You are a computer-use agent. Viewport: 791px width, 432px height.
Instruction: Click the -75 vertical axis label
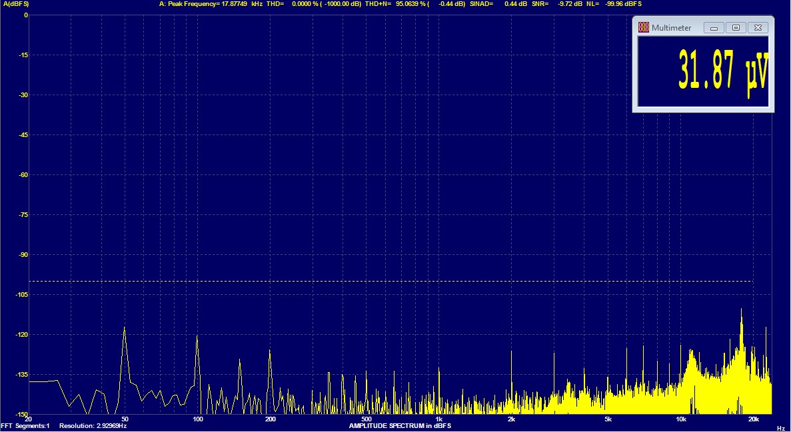(23, 215)
